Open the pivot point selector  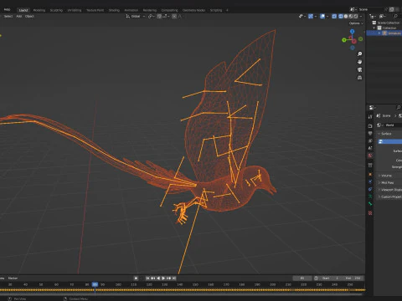click(151, 17)
